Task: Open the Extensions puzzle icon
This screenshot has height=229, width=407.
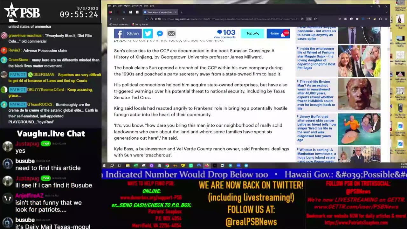Action: coord(380,19)
